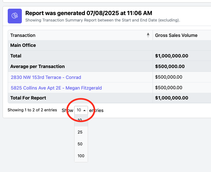Viewport: 211px width, 172px height.
Task: Select 100 entries from dropdown list
Action: tap(81, 156)
